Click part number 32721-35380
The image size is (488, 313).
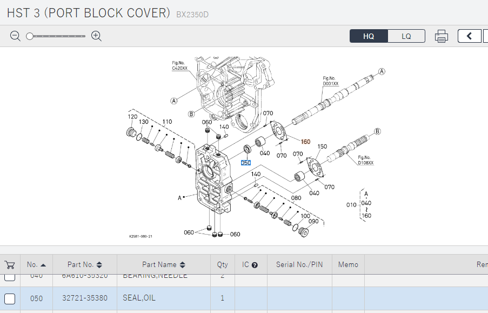[85, 298]
